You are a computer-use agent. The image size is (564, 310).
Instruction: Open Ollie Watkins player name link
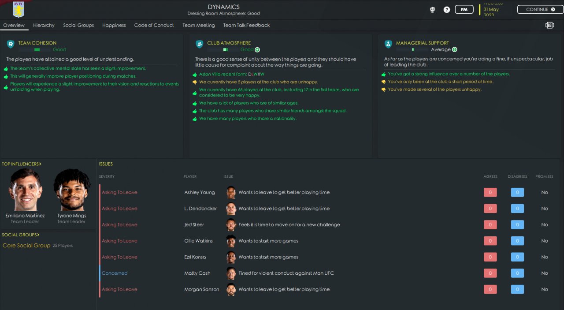point(198,241)
